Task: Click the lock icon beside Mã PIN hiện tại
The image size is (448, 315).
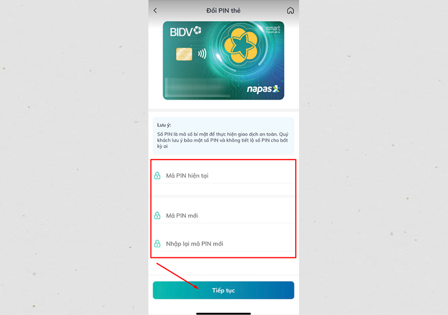Action: tap(157, 175)
